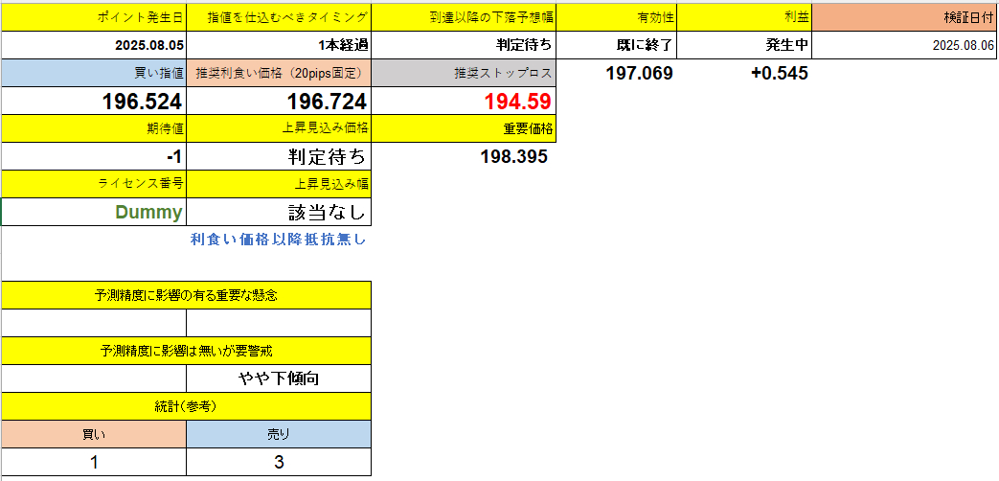Image resolution: width=999 pixels, height=481 pixels.
Task: Select the 指値を仕込むべきタイミング header cell
Action: pyautogui.click(x=279, y=17)
